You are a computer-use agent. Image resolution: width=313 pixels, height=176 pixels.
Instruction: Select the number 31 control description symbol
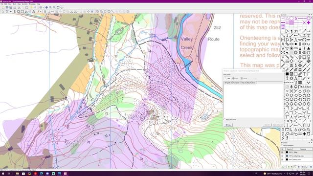coord(296,31)
